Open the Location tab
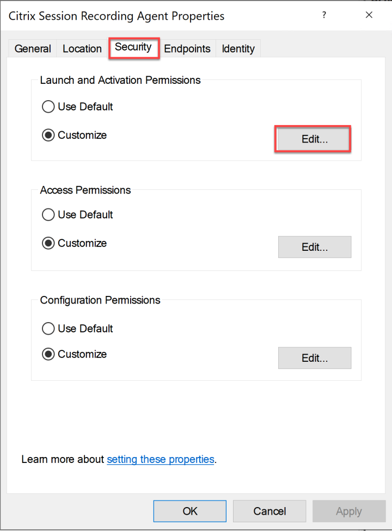Screen dimensions: 392x531 tap(82, 49)
